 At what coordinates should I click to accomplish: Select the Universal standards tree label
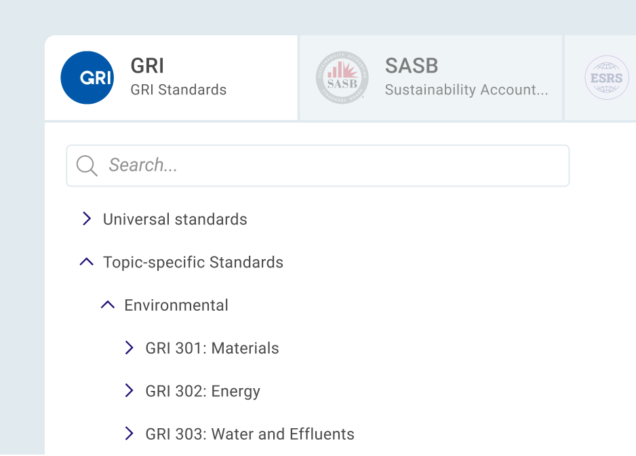coord(175,219)
